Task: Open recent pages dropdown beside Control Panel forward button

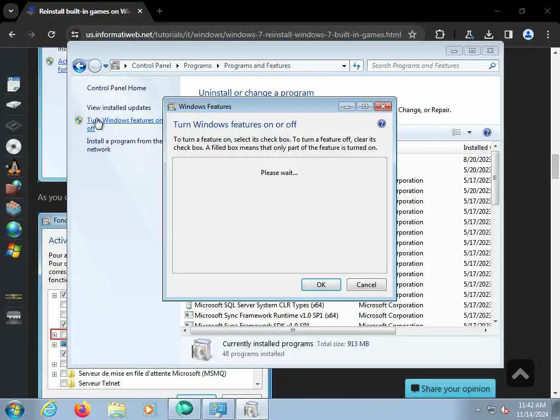Action: [x=106, y=66]
